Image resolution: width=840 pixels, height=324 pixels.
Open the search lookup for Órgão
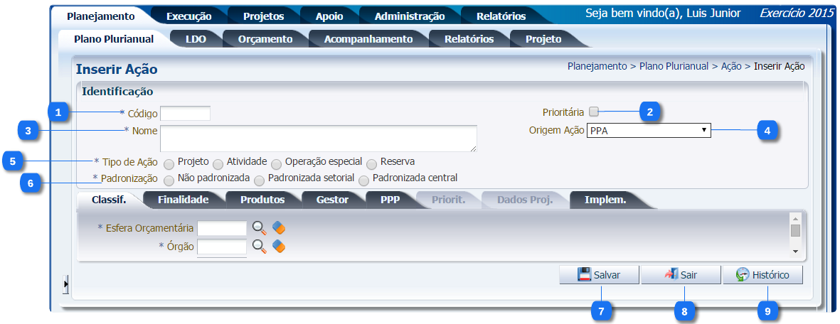260,247
